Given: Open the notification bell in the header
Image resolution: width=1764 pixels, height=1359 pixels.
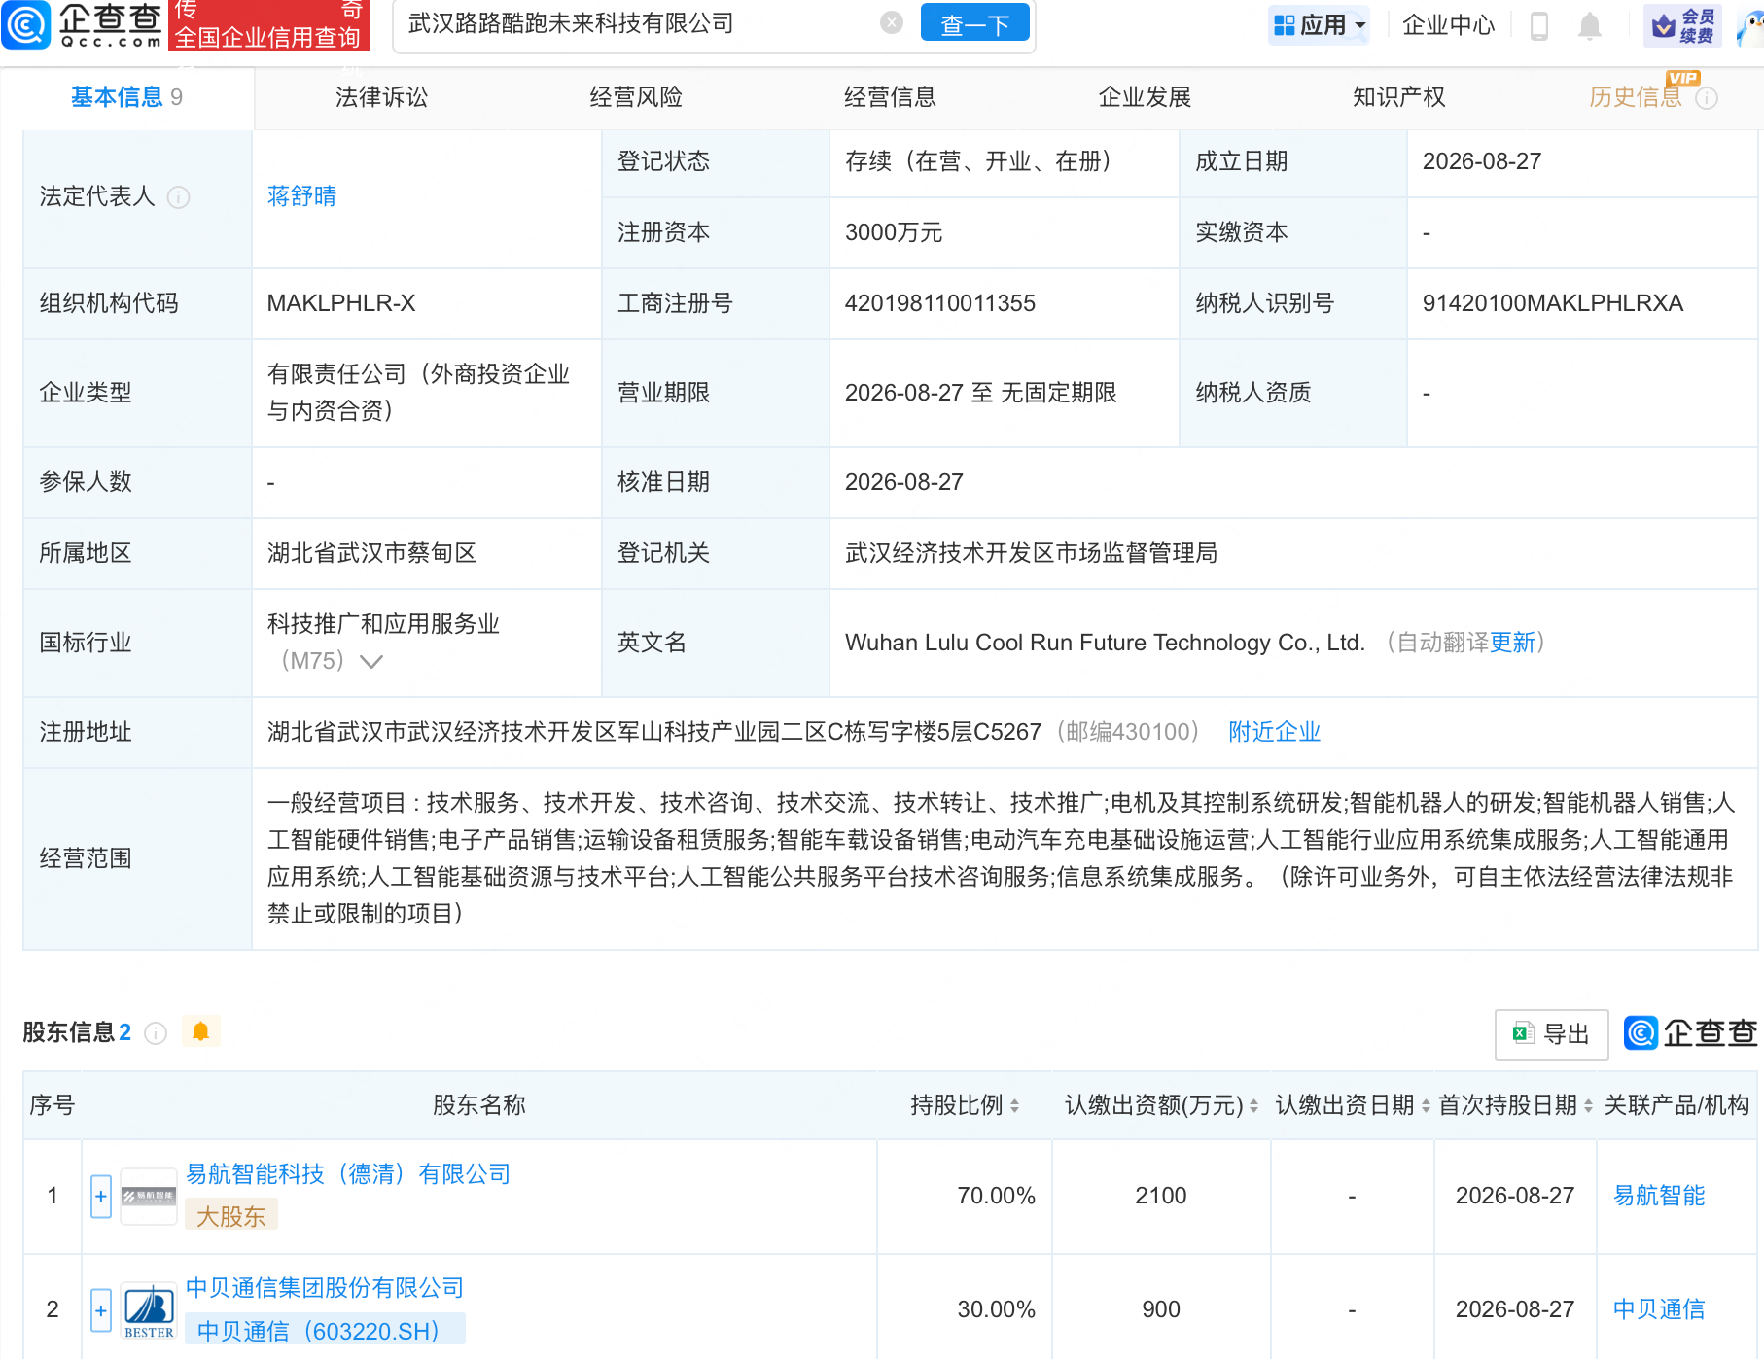Looking at the screenshot, I should 1589,25.
